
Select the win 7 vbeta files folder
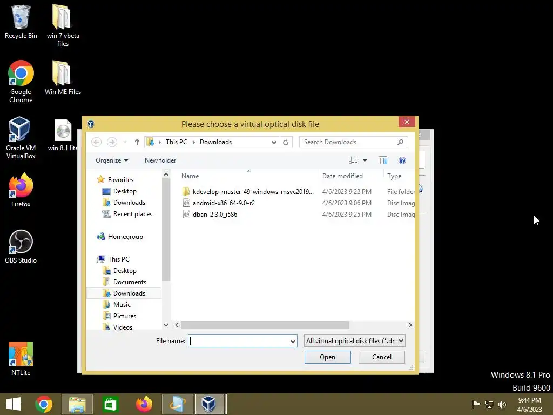(x=63, y=25)
